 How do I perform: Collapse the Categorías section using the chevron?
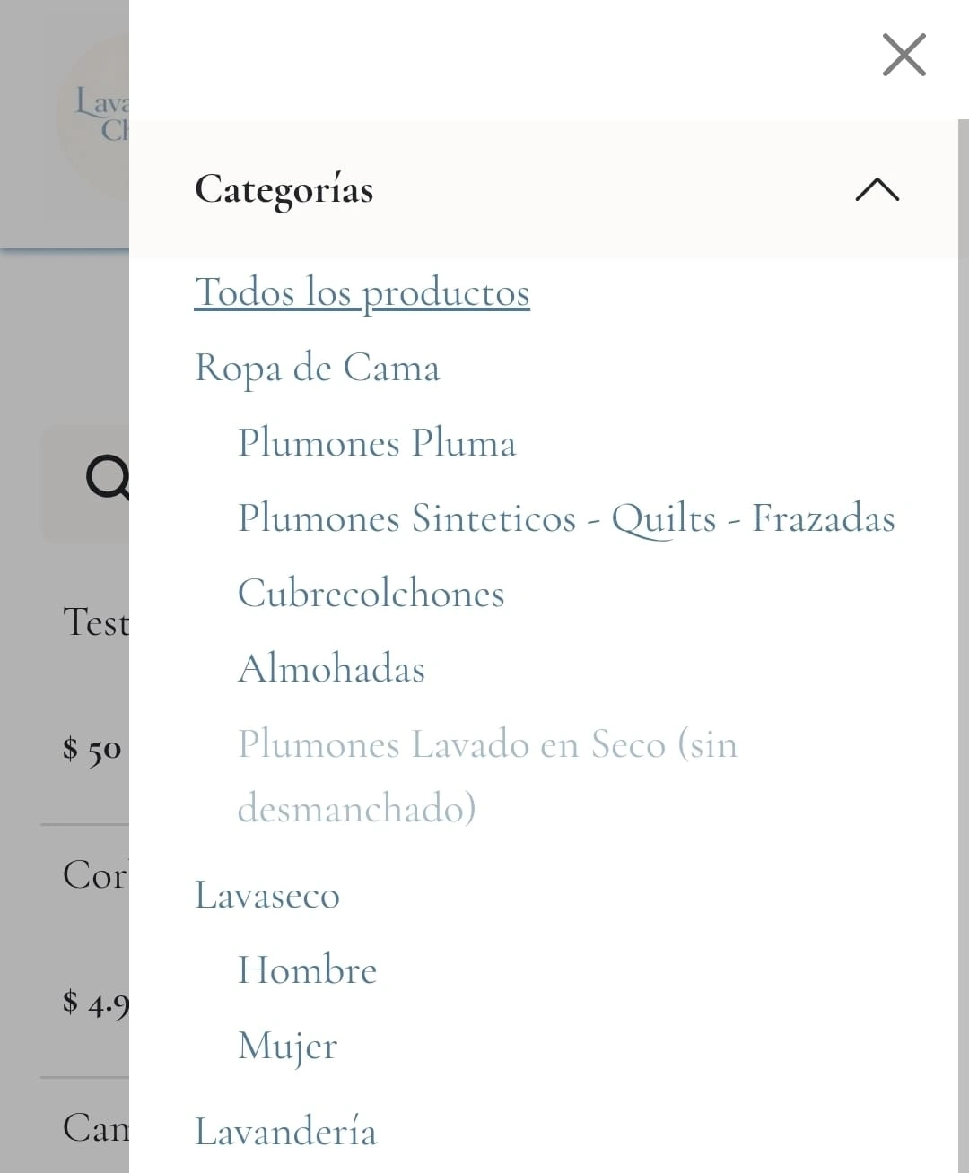pos(877,189)
